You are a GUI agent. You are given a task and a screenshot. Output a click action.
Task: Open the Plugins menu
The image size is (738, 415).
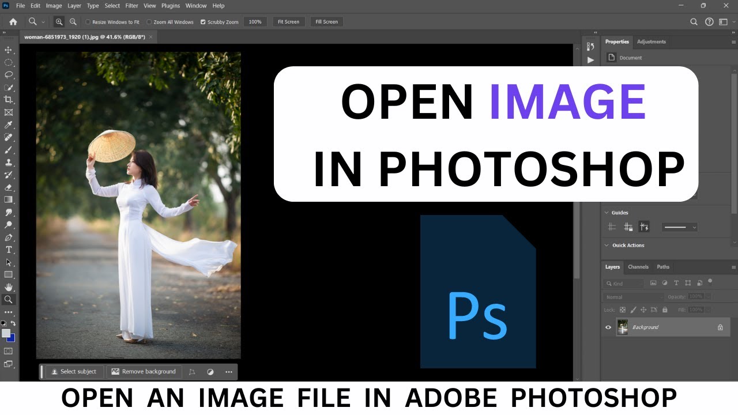tap(171, 6)
